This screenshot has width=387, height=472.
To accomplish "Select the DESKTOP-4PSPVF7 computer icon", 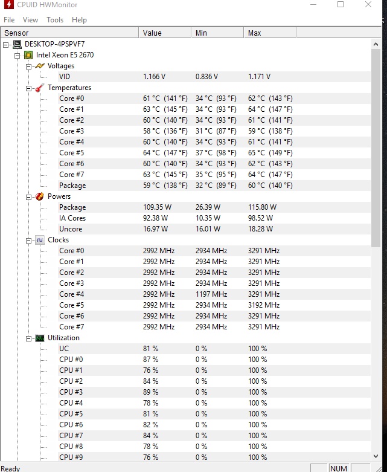I will (x=18, y=44).
